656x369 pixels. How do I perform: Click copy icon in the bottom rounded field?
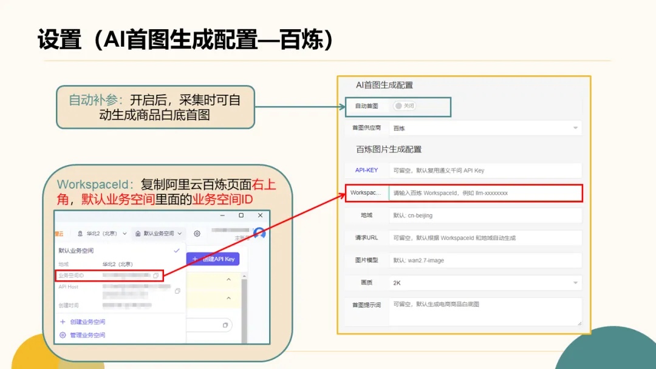(x=225, y=325)
